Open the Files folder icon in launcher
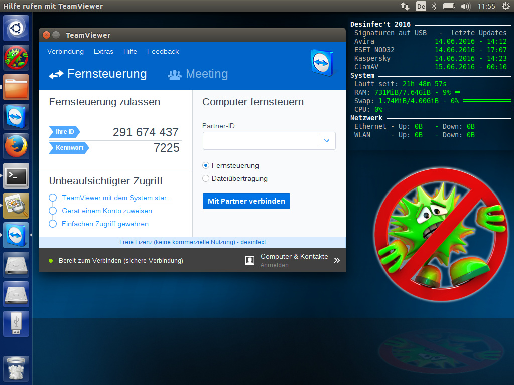 click(x=16, y=87)
